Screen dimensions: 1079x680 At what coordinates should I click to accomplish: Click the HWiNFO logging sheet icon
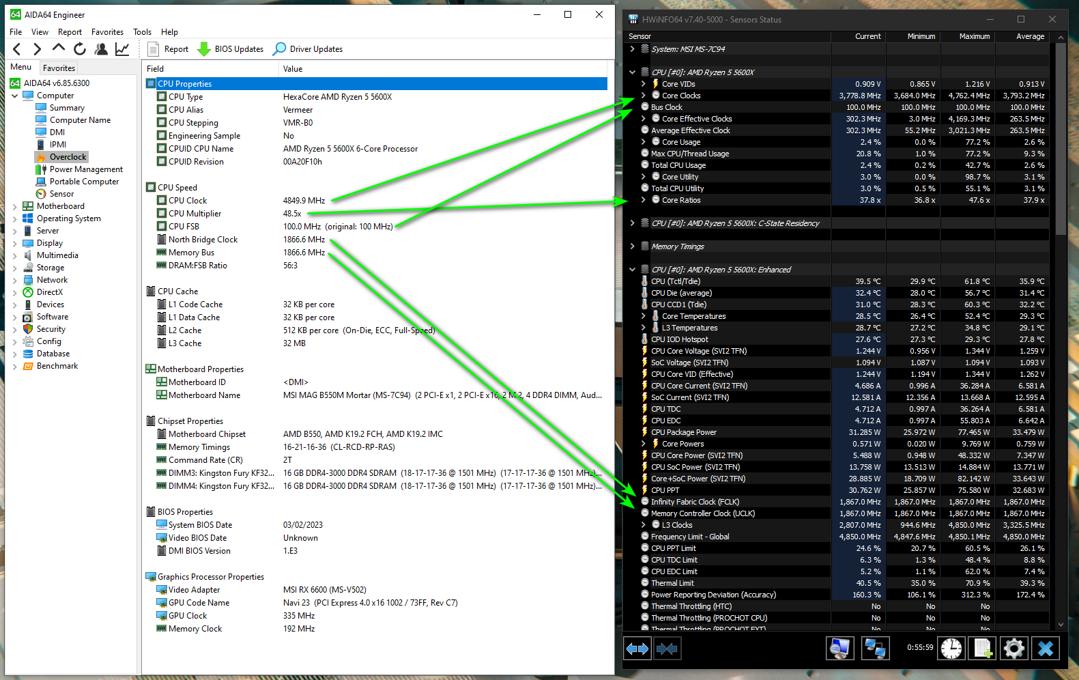(983, 648)
